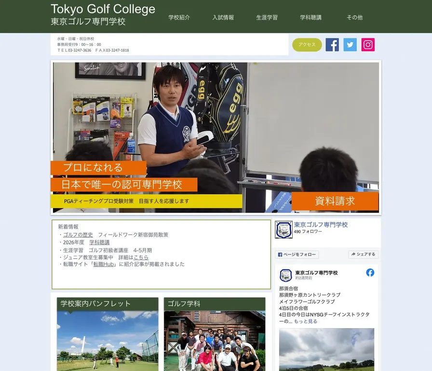Screen dimensions: 432x371
Task: Click post author 東京ゴルフ専門学校 name
Action: click(x=316, y=273)
